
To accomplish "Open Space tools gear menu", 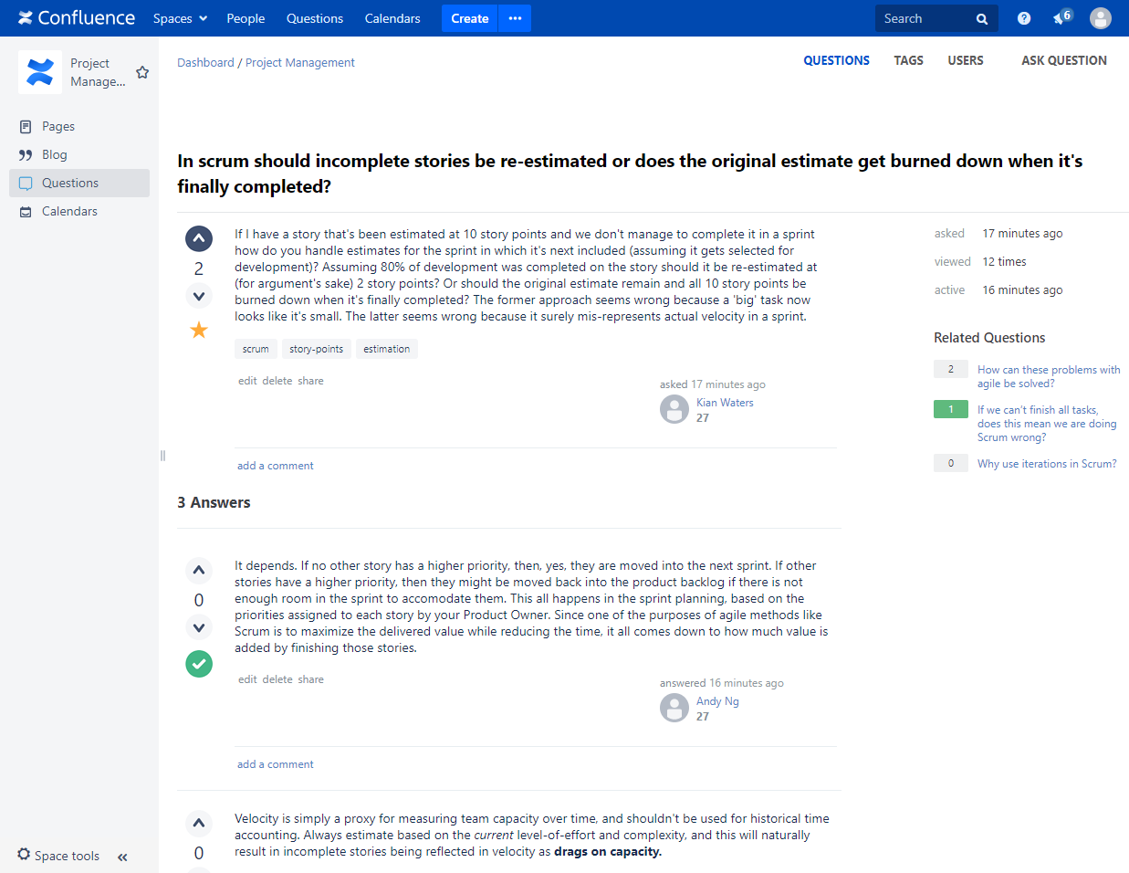I will click(x=58, y=856).
